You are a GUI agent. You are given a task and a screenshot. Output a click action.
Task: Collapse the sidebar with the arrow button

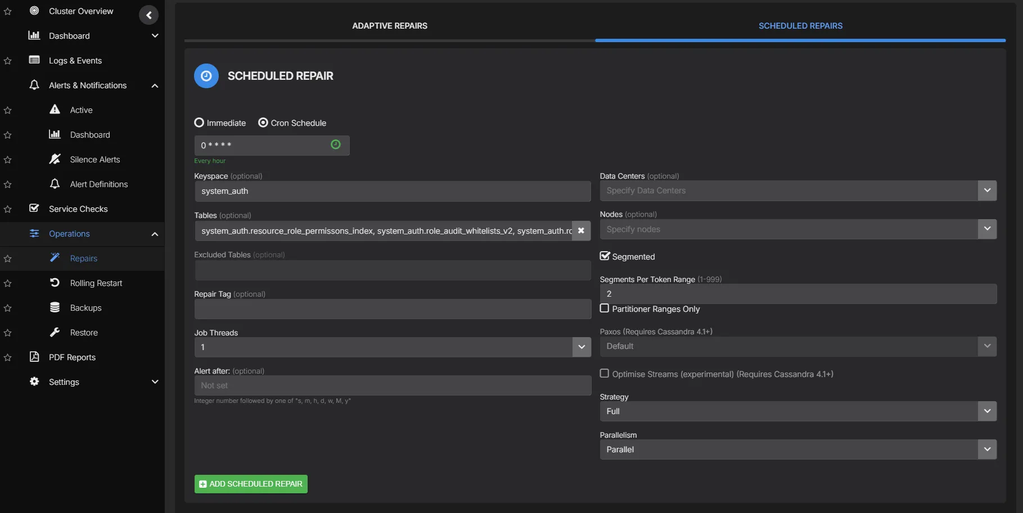click(x=148, y=15)
